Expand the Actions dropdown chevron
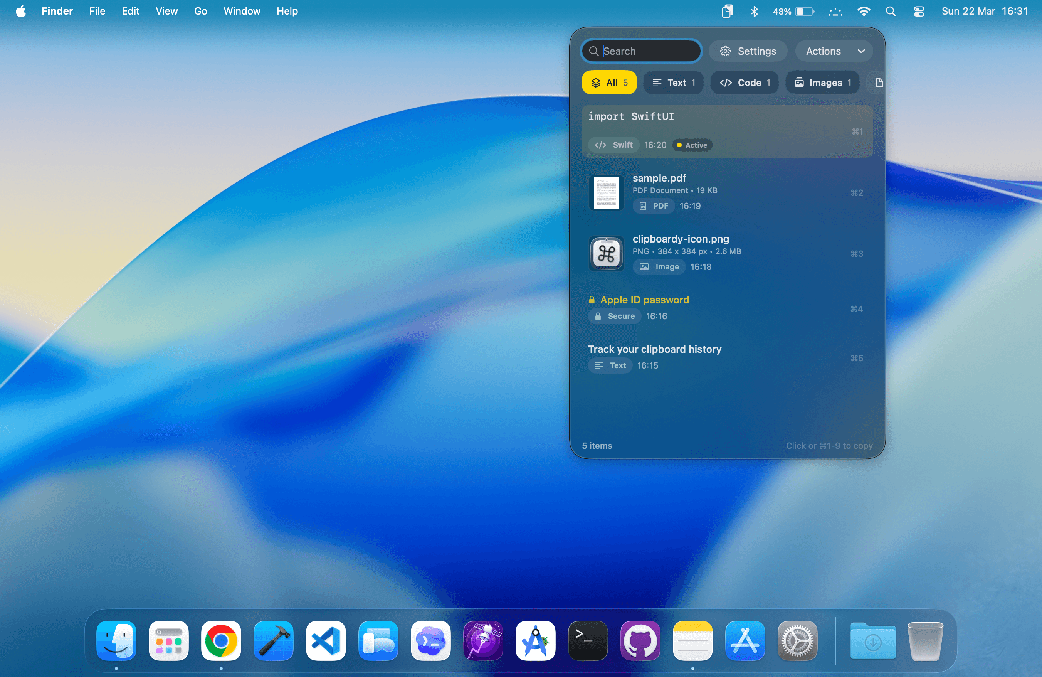The width and height of the screenshot is (1042, 677). pos(862,51)
